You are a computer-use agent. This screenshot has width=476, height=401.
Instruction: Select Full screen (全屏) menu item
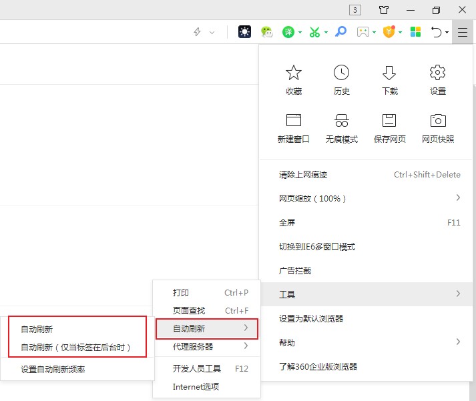click(x=367, y=223)
